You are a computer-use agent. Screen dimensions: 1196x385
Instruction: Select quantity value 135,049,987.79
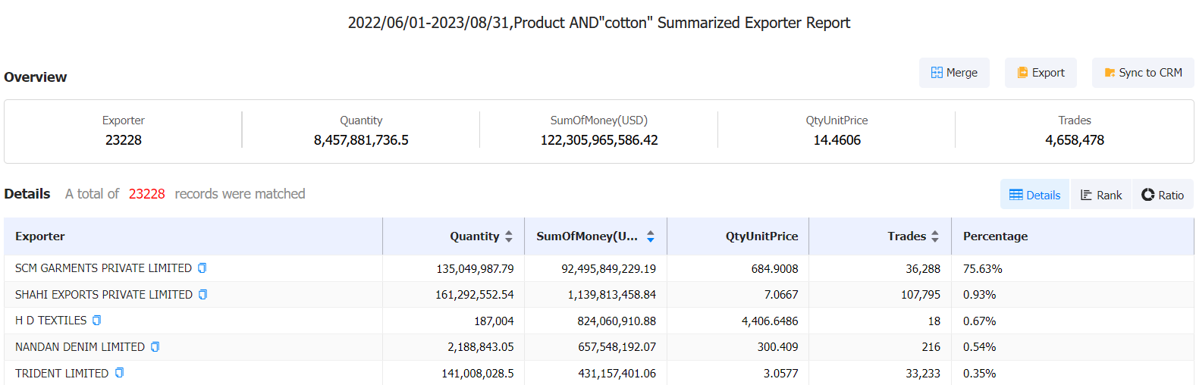(x=475, y=269)
